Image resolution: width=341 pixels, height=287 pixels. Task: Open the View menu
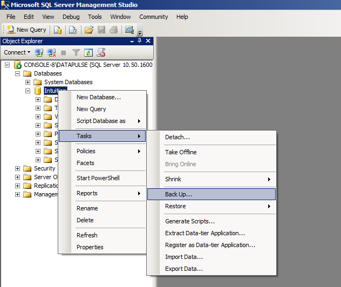48,17
